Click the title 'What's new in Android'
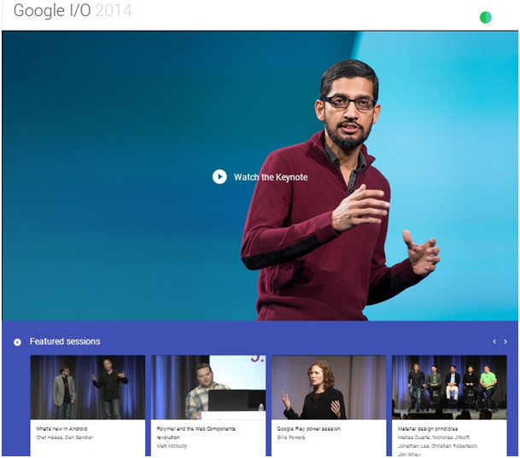Viewport: 520px width, 458px height. coord(61,428)
